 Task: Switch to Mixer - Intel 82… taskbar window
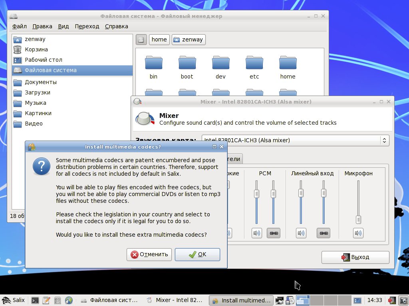(175, 300)
